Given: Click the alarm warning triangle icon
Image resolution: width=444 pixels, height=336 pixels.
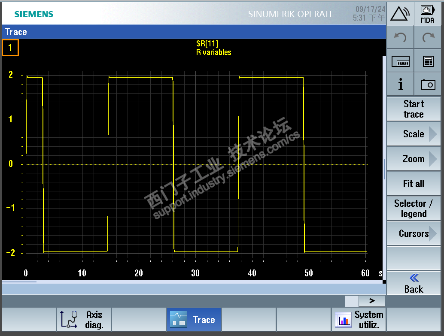Looking at the screenshot, I should tap(400, 13).
